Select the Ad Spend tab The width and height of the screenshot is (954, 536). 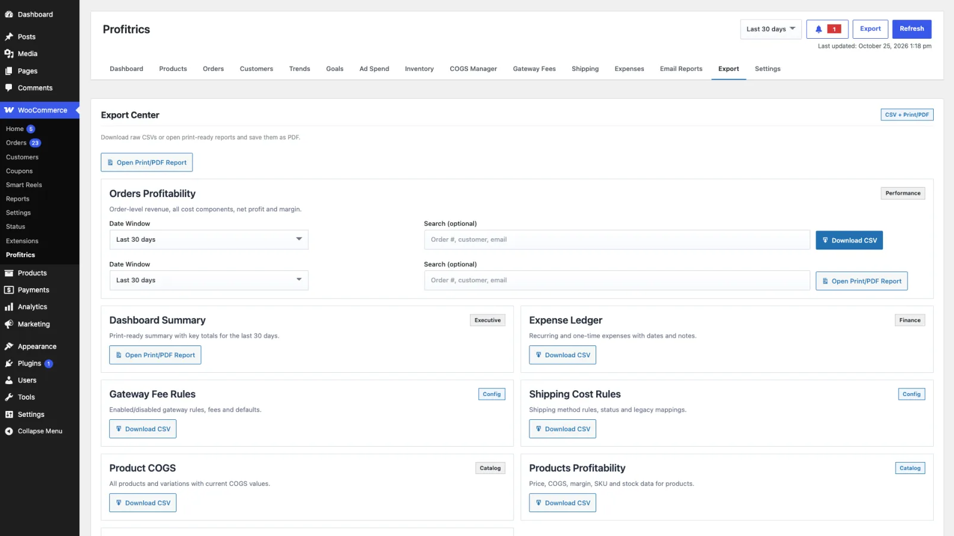coord(374,69)
